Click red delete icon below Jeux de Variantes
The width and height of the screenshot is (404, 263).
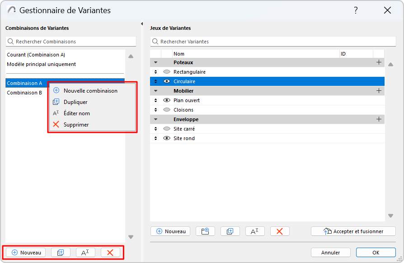click(280, 231)
